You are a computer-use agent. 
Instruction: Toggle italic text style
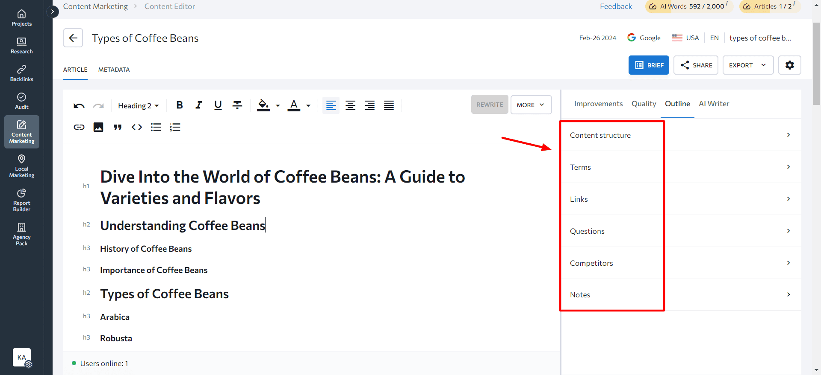[x=199, y=105]
